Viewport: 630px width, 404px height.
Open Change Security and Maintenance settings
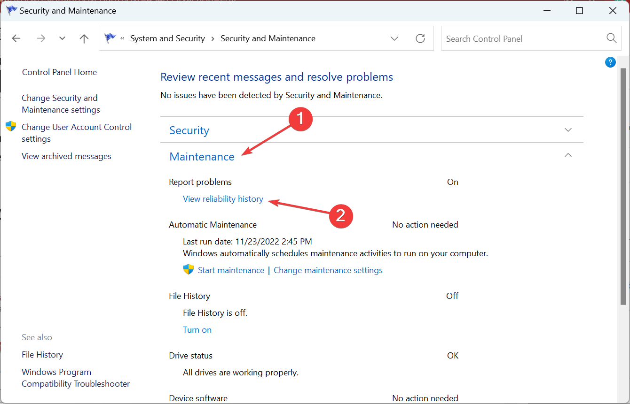click(x=61, y=104)
